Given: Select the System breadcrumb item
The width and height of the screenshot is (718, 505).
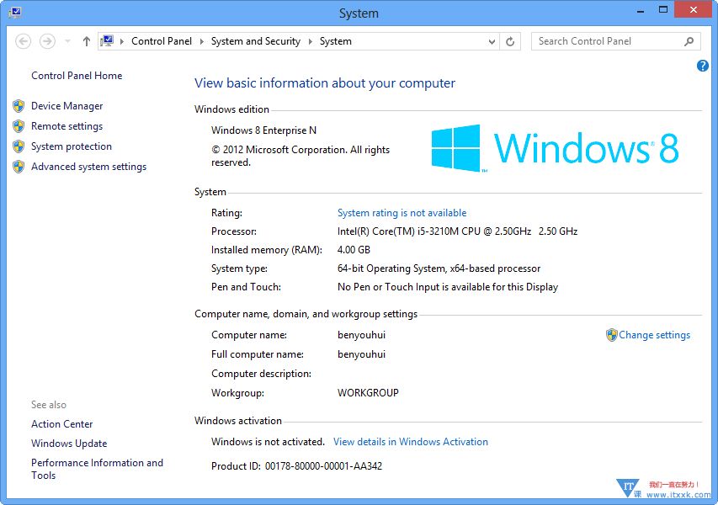Looking at the screenshot, I should [x=336, y=41].
